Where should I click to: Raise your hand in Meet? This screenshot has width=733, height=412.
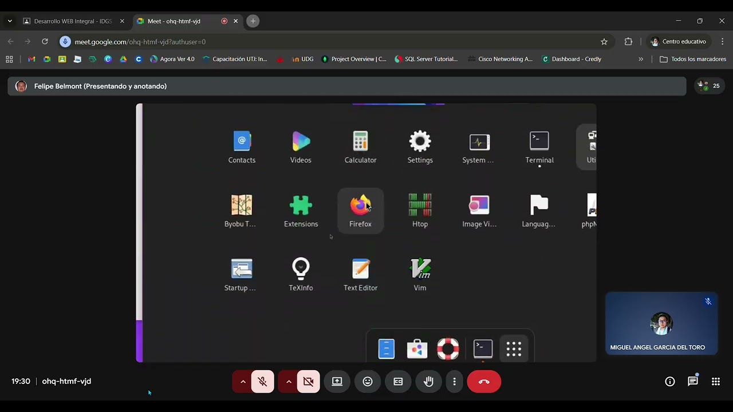428,382
